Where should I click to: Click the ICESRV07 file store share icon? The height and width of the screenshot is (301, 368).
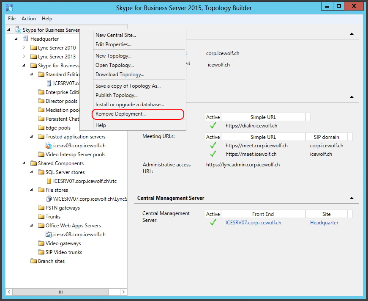point(49,199)
